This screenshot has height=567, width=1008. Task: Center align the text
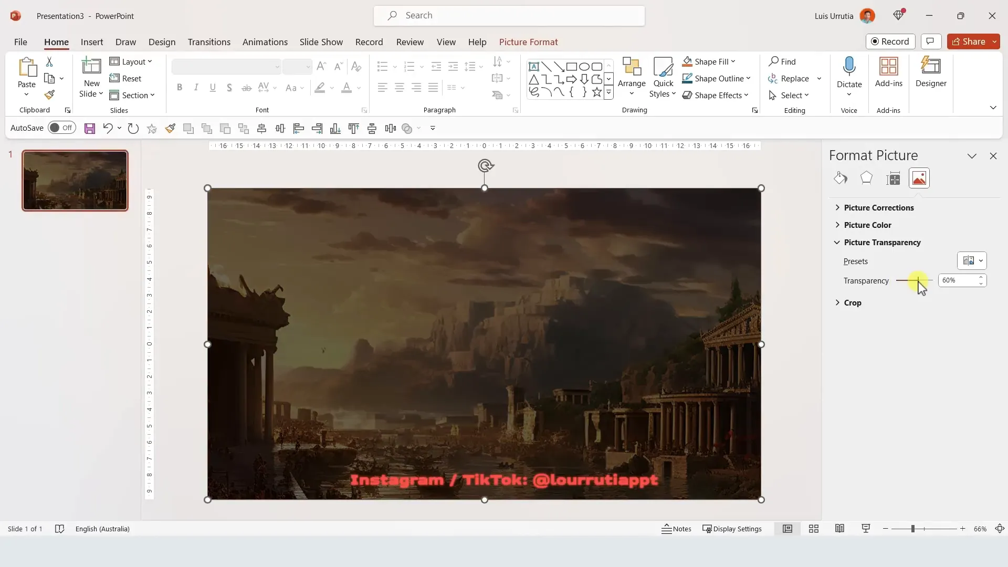400,88
